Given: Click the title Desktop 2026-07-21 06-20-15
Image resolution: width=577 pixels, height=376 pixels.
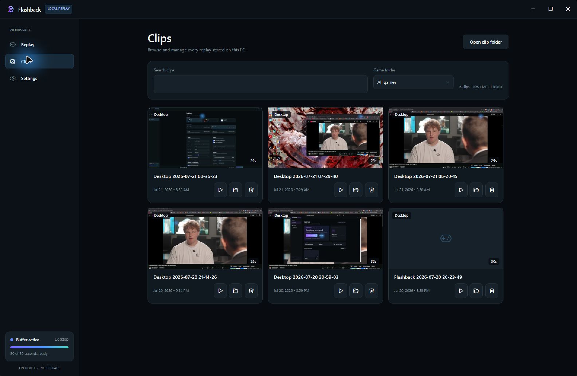Looking at the screenshot, I should coord(426,176).
